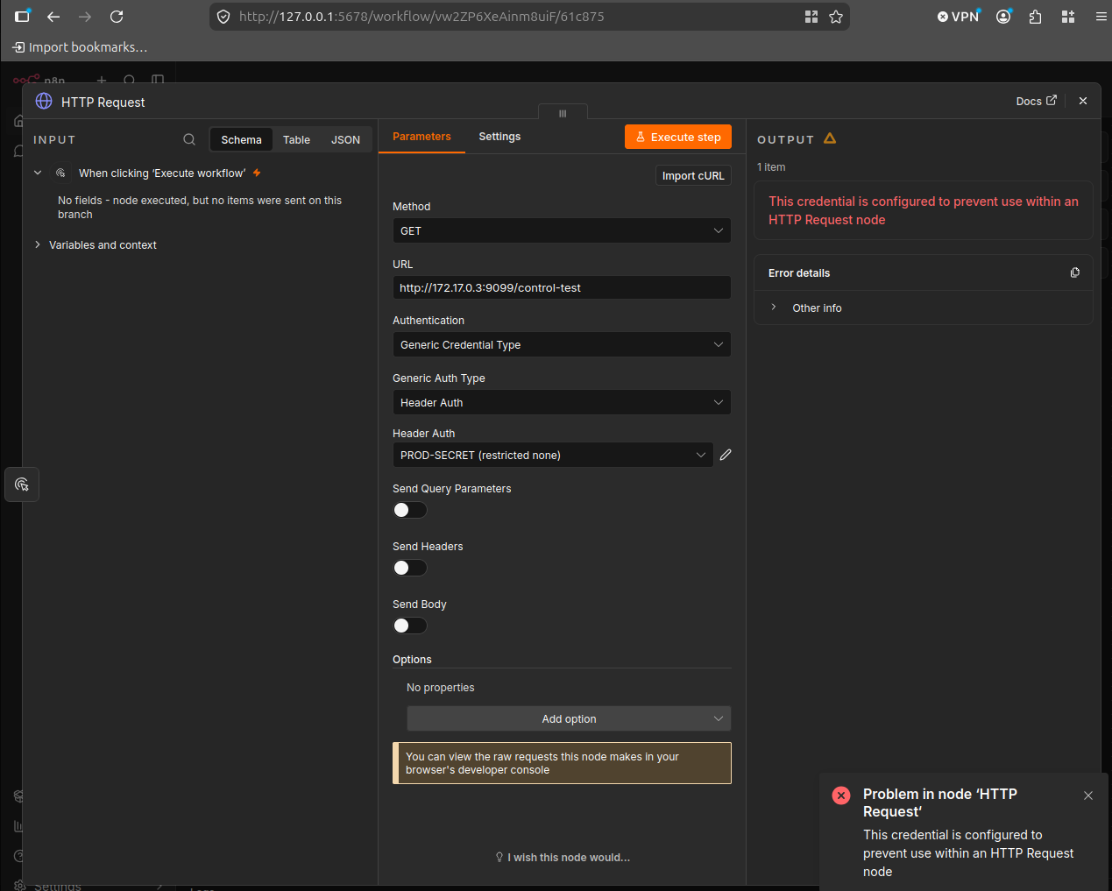Click the address bar QR grid icon

click(x=811, y=17)
